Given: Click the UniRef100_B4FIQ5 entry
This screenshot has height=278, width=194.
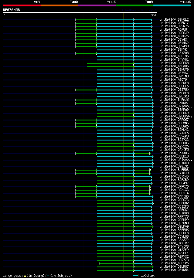Looking at the screenshot, I should (x=174, y=196).
